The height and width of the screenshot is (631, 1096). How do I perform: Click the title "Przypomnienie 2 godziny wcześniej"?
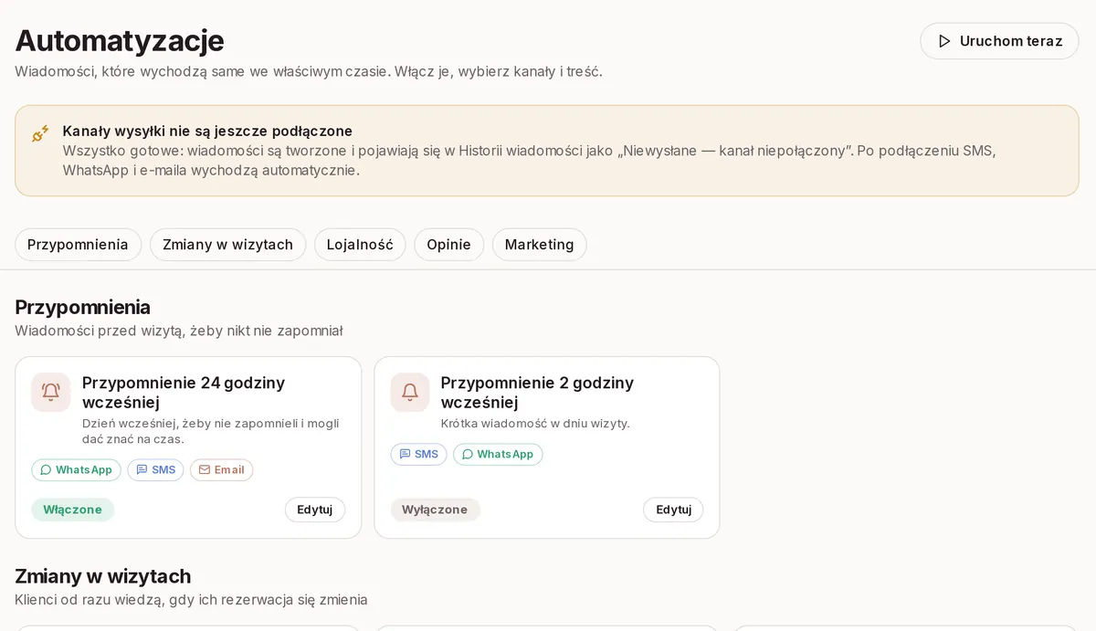(537, 393)
